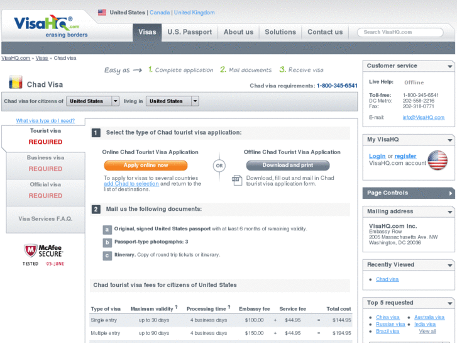Click the Download and print button

[288, 166]
